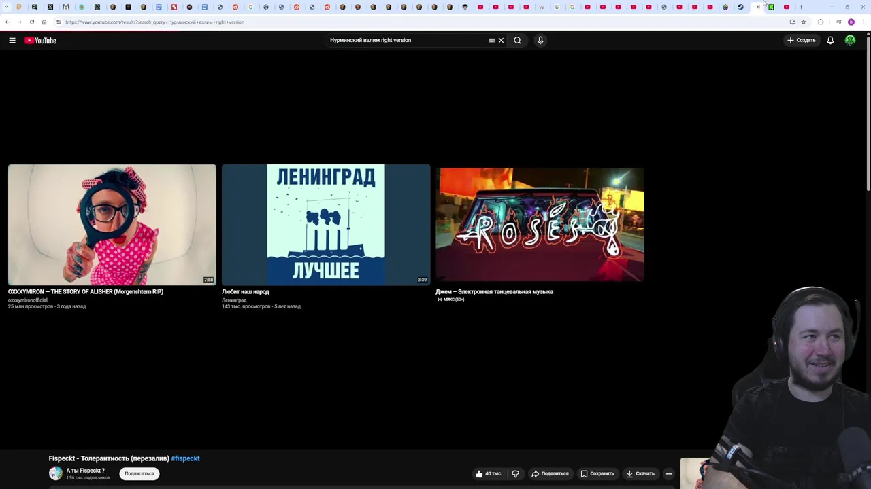
Task: Click the 3:39 duration badge
Action: click(x=422, y=280)
